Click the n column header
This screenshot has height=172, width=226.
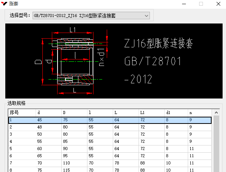coord(200,113)
